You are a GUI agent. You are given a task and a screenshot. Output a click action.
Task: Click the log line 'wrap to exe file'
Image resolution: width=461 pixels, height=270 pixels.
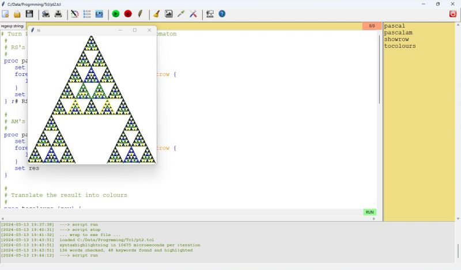tap(90, 235)
